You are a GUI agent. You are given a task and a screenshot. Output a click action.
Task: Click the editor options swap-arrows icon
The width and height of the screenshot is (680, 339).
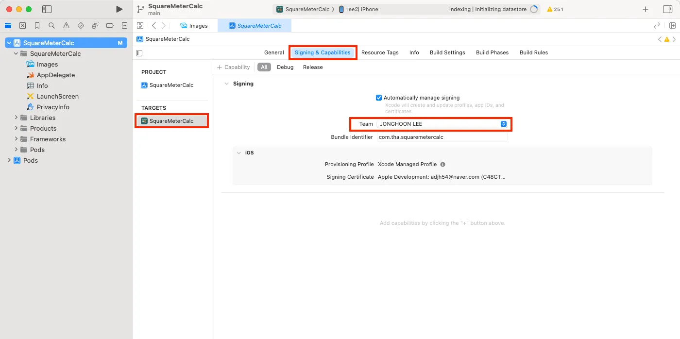(x=657, y=26)
